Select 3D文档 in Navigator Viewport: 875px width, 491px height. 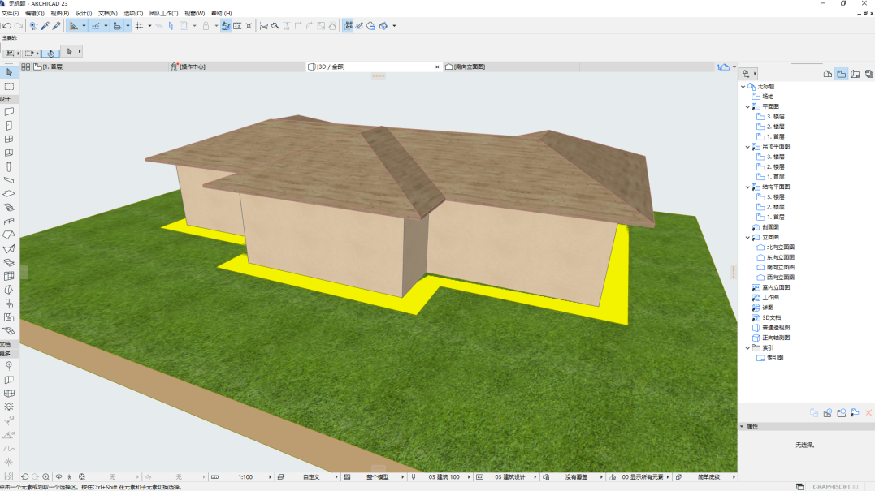click(x=771, y=317)
